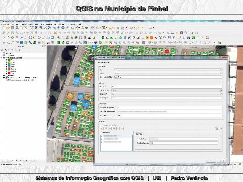Toggle editing with the main toolbar pencil
243x182 pixels.
[x=8, y=33]
